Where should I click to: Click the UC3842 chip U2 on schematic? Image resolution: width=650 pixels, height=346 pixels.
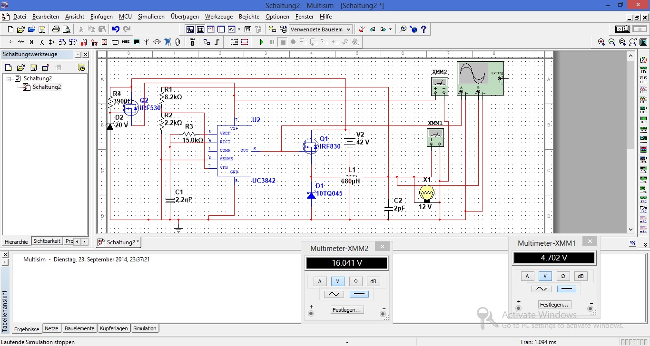click(x=235, y=151)
